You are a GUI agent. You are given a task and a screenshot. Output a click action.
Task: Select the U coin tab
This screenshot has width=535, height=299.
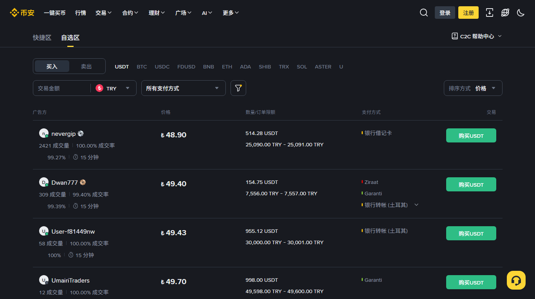pyautogui.click(x=341, y=67)
